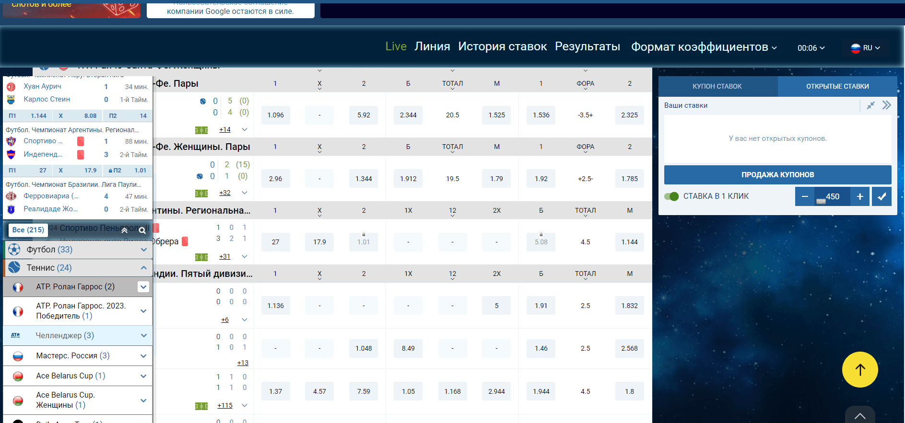905x423 pixels.
Task: Open the Результаты page
Action: click(x=588, y=46)
